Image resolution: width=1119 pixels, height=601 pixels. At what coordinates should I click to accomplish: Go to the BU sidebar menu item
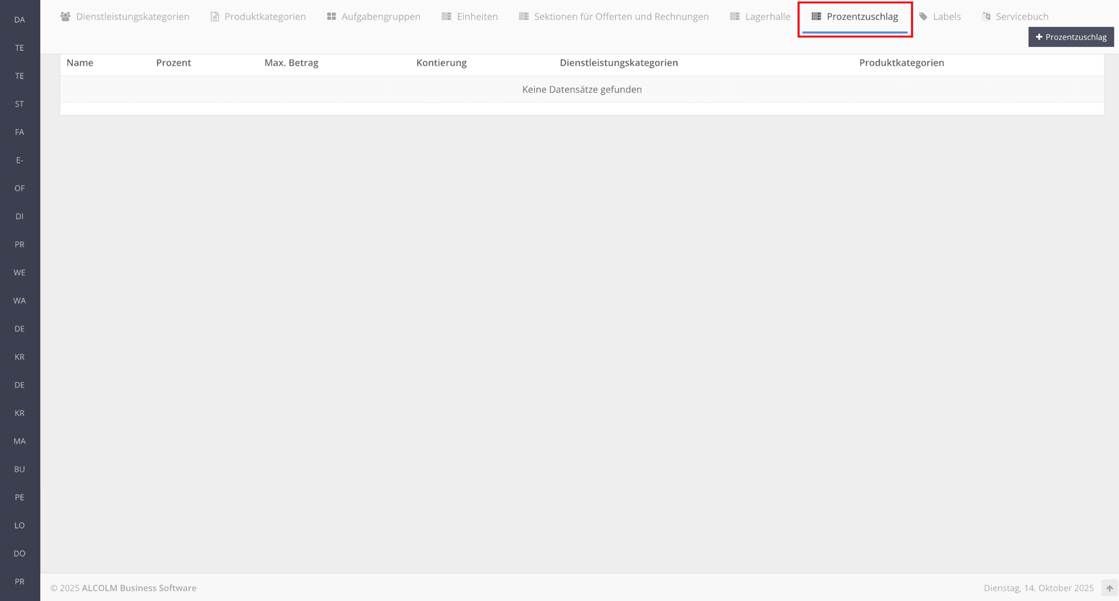pyautogui.click(x=19, y=470)
